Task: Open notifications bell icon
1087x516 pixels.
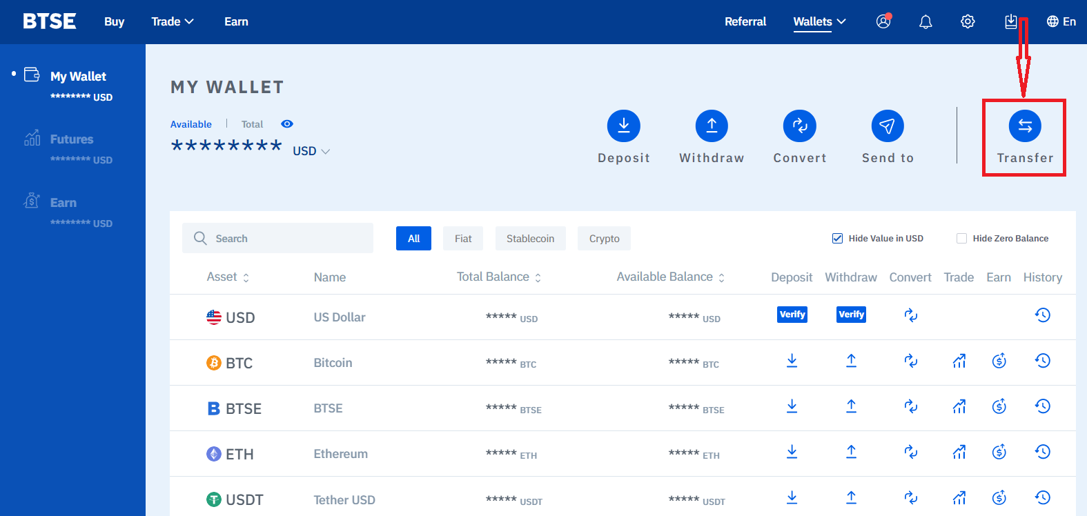Action: pyautogui.click(x=926, y=22)
